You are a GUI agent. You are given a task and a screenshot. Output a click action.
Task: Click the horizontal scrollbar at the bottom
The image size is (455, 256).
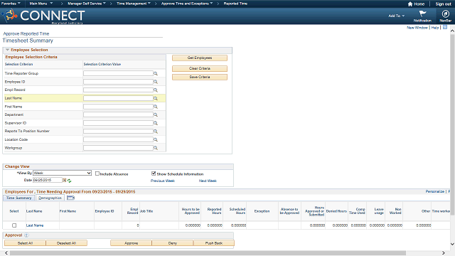tap(208, 253)
